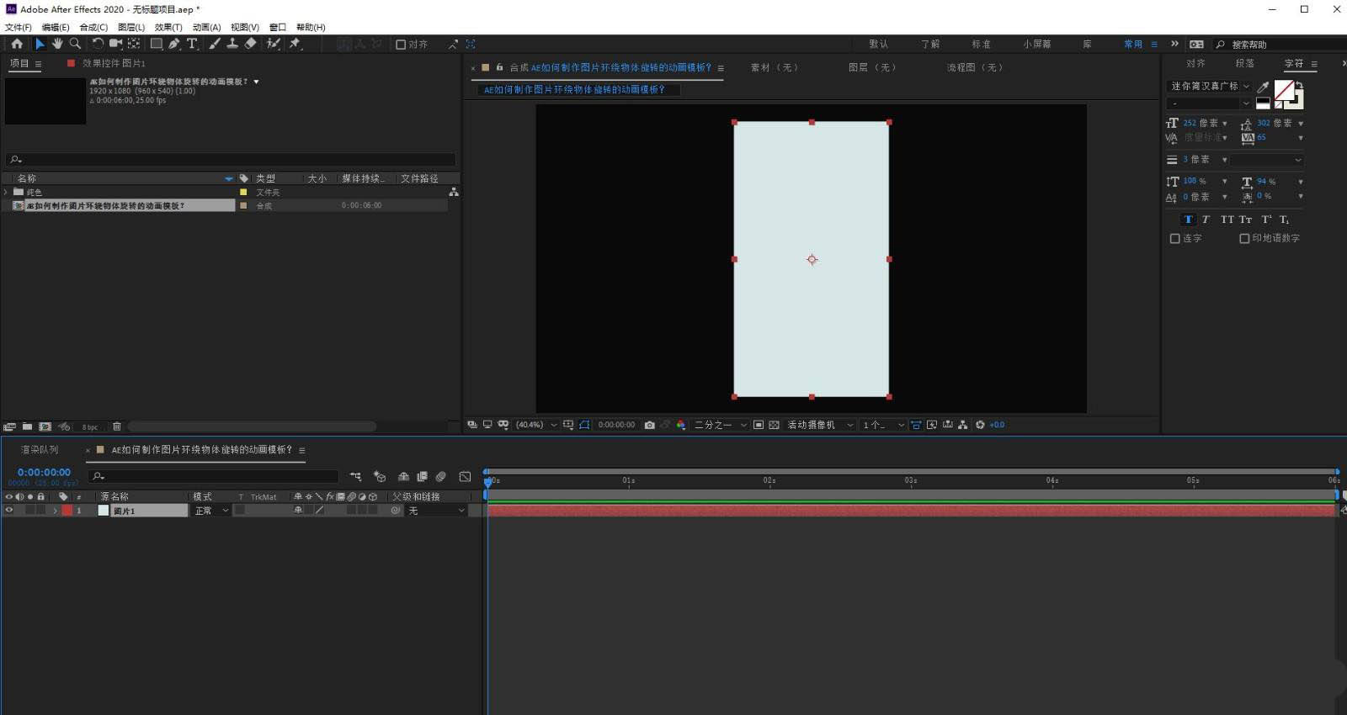Open the 二分之一 resolution dropdown

720,425
